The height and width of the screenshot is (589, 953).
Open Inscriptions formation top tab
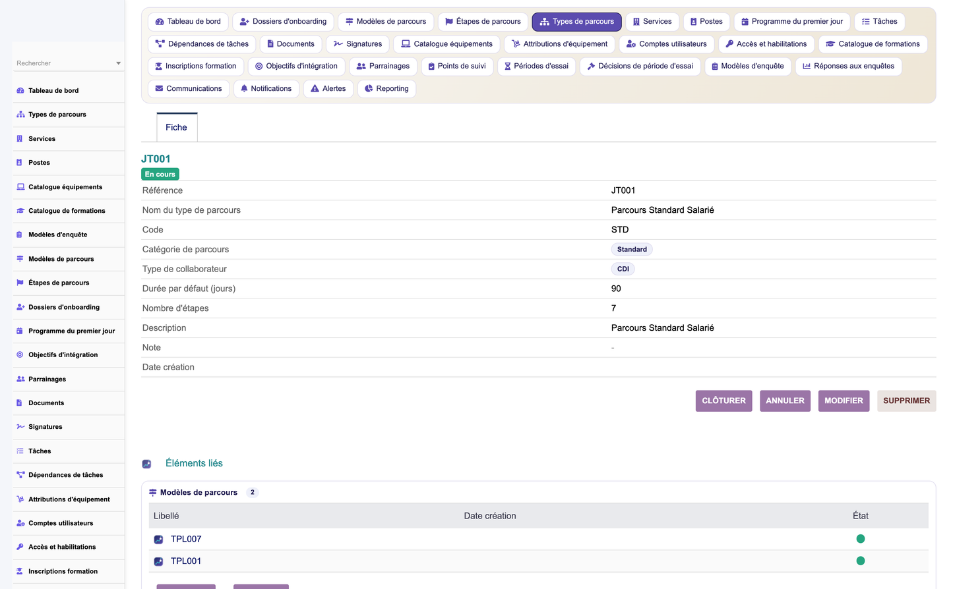(196, 67)
